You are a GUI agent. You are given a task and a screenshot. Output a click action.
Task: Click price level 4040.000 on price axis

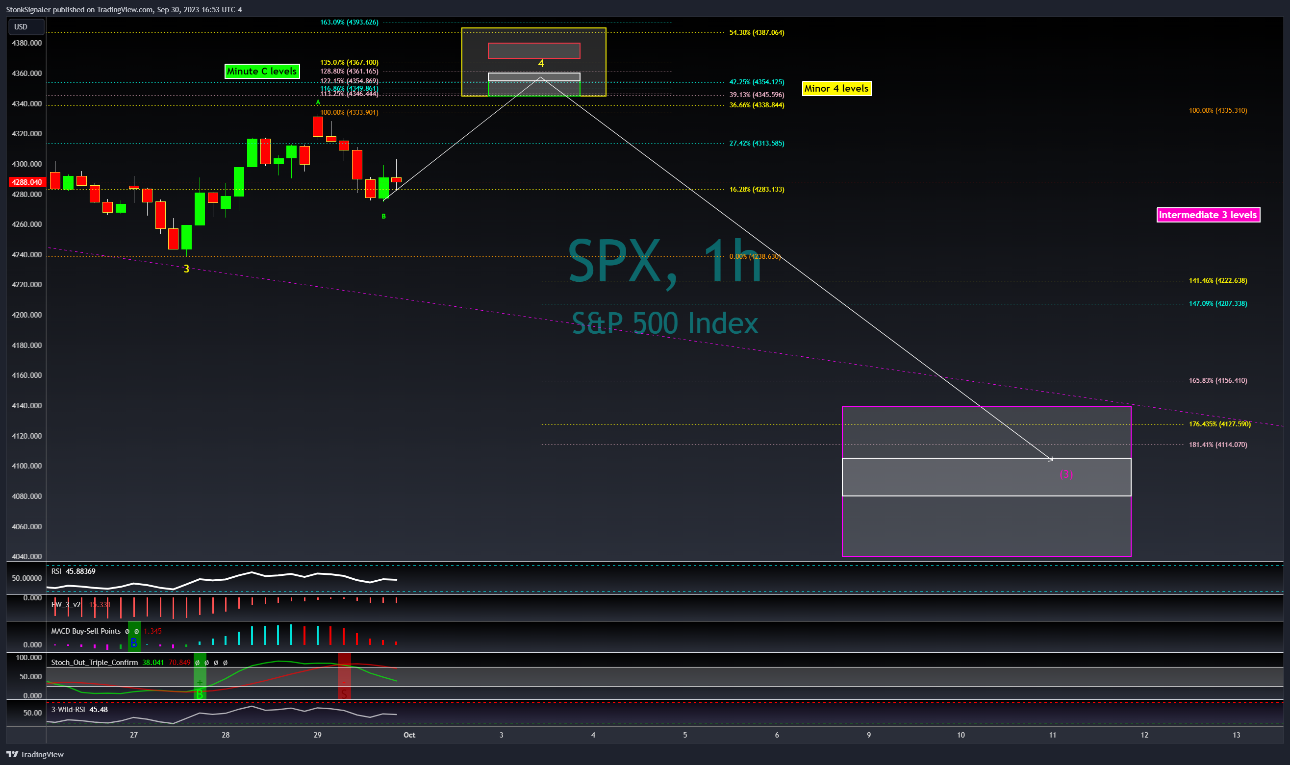pos(27,556)
